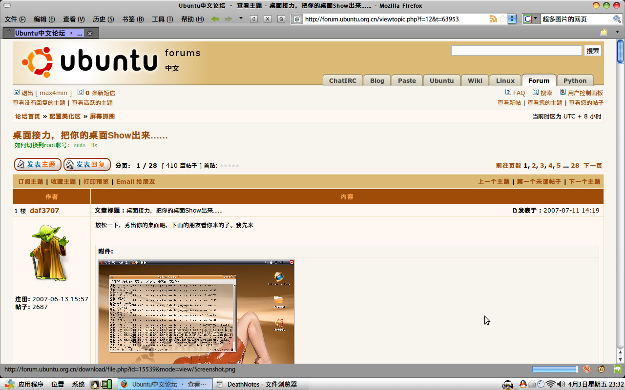Switch to the Blog site tab
This screenshot has height=390, width=625.
[x=377, y=80]
